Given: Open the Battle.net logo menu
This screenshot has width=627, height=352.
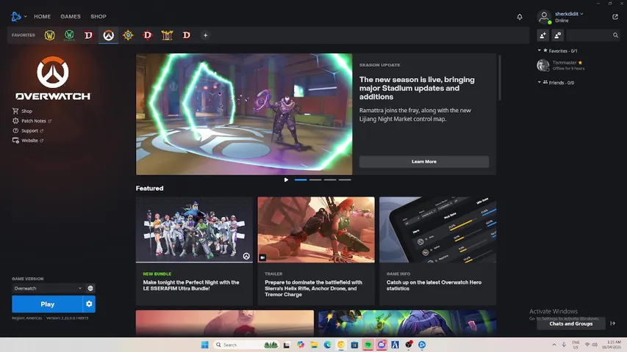Looking at the screenshot, I should pyautogui.click(x=18, y=16).
